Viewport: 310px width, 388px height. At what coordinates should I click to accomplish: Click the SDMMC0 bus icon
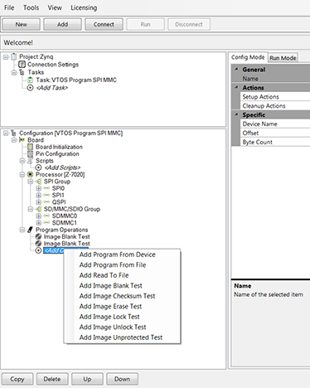[46, 216]
